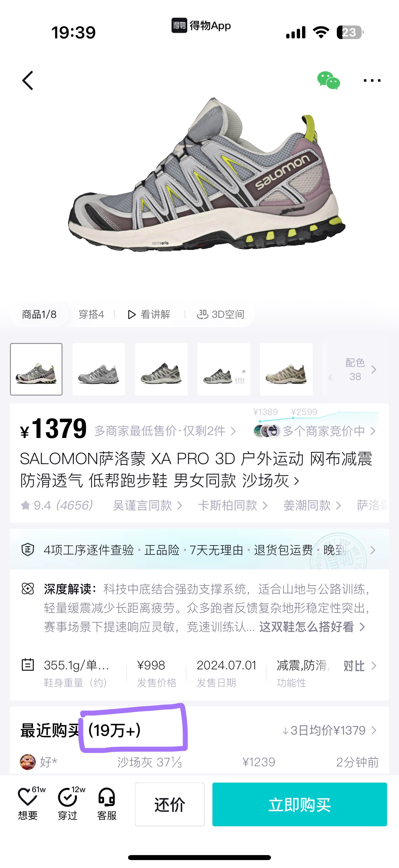The width and height of the screenshot is (399, 868).
Task: Open the three-dot more options menu
Action: click(x=372, y=80)
